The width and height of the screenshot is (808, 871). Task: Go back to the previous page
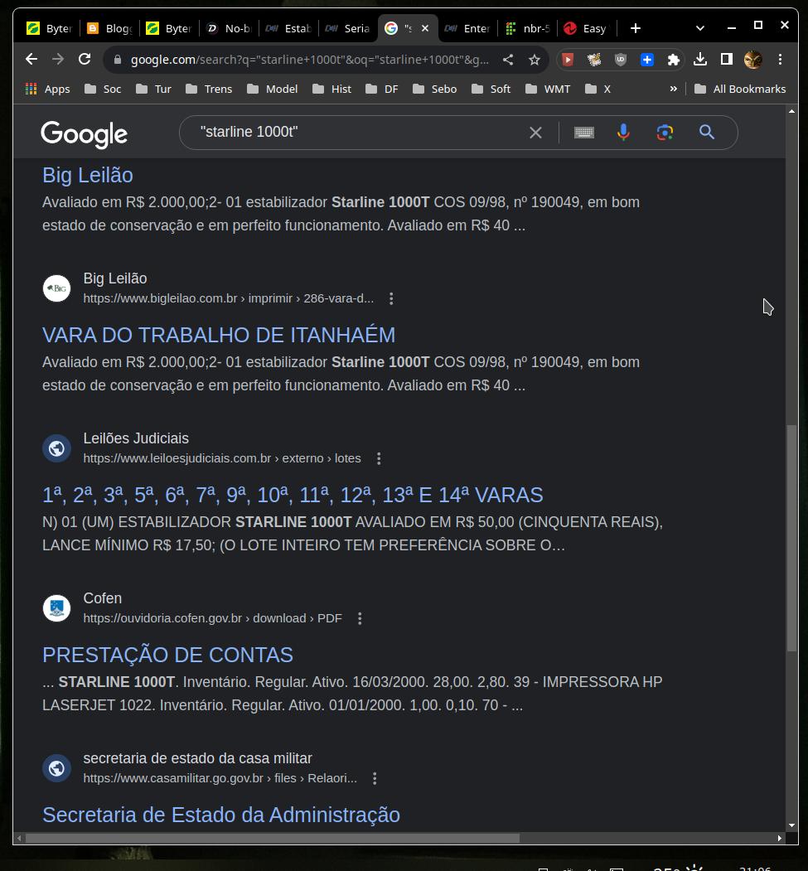pos(31,60)
